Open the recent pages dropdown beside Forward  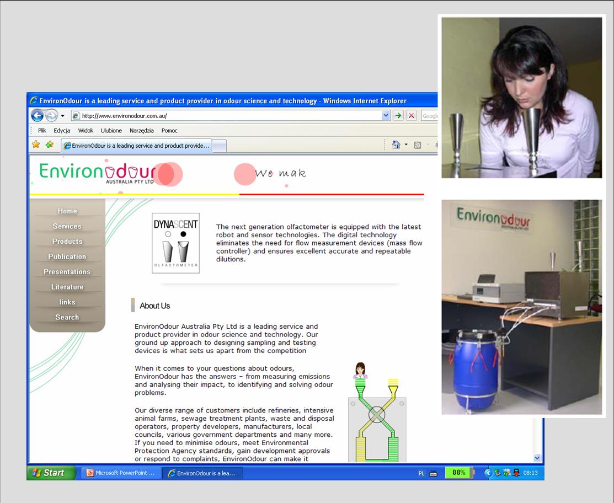tap(63, 116)
